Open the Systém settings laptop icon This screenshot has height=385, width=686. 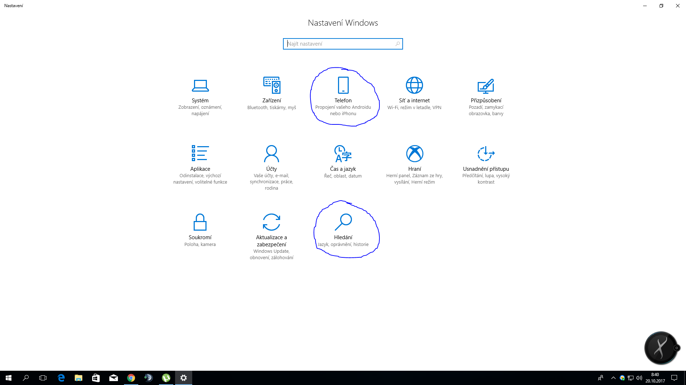coord(200,86)
